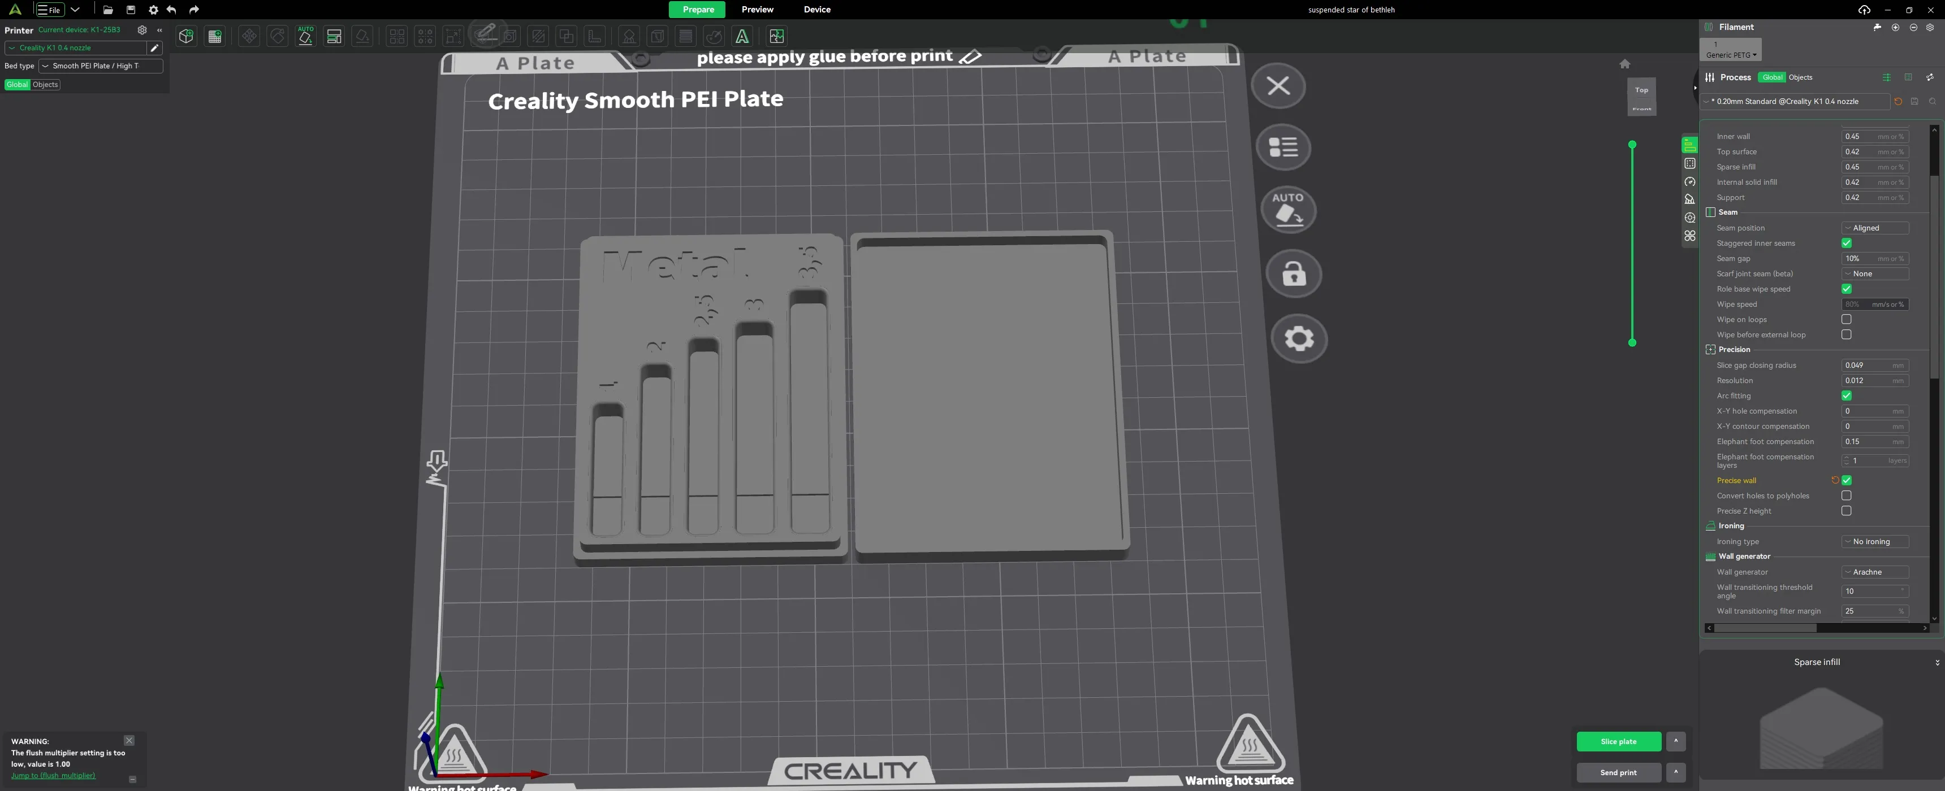Click the add filament plus icon
Screen dimensions: 1945x791
tap(1895, 27)
